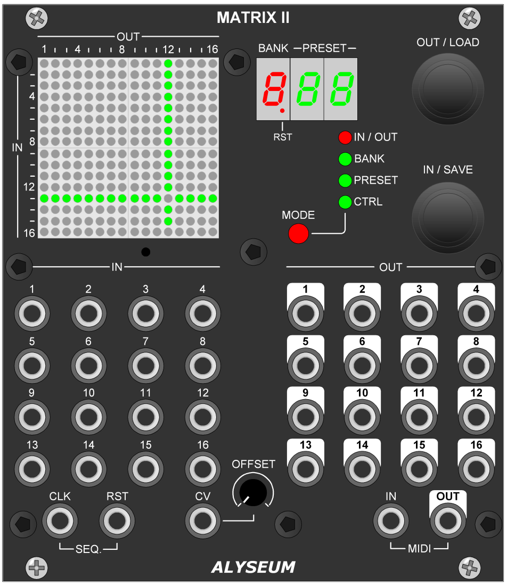Click OUT jack 12
The height and width of the screenshot is (586, 507).
tap(476, 417)
